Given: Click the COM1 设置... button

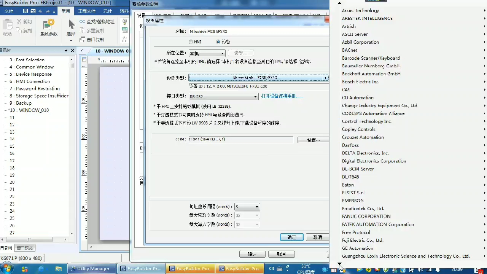Looking at the screenshot, I should tap(313, 140).
